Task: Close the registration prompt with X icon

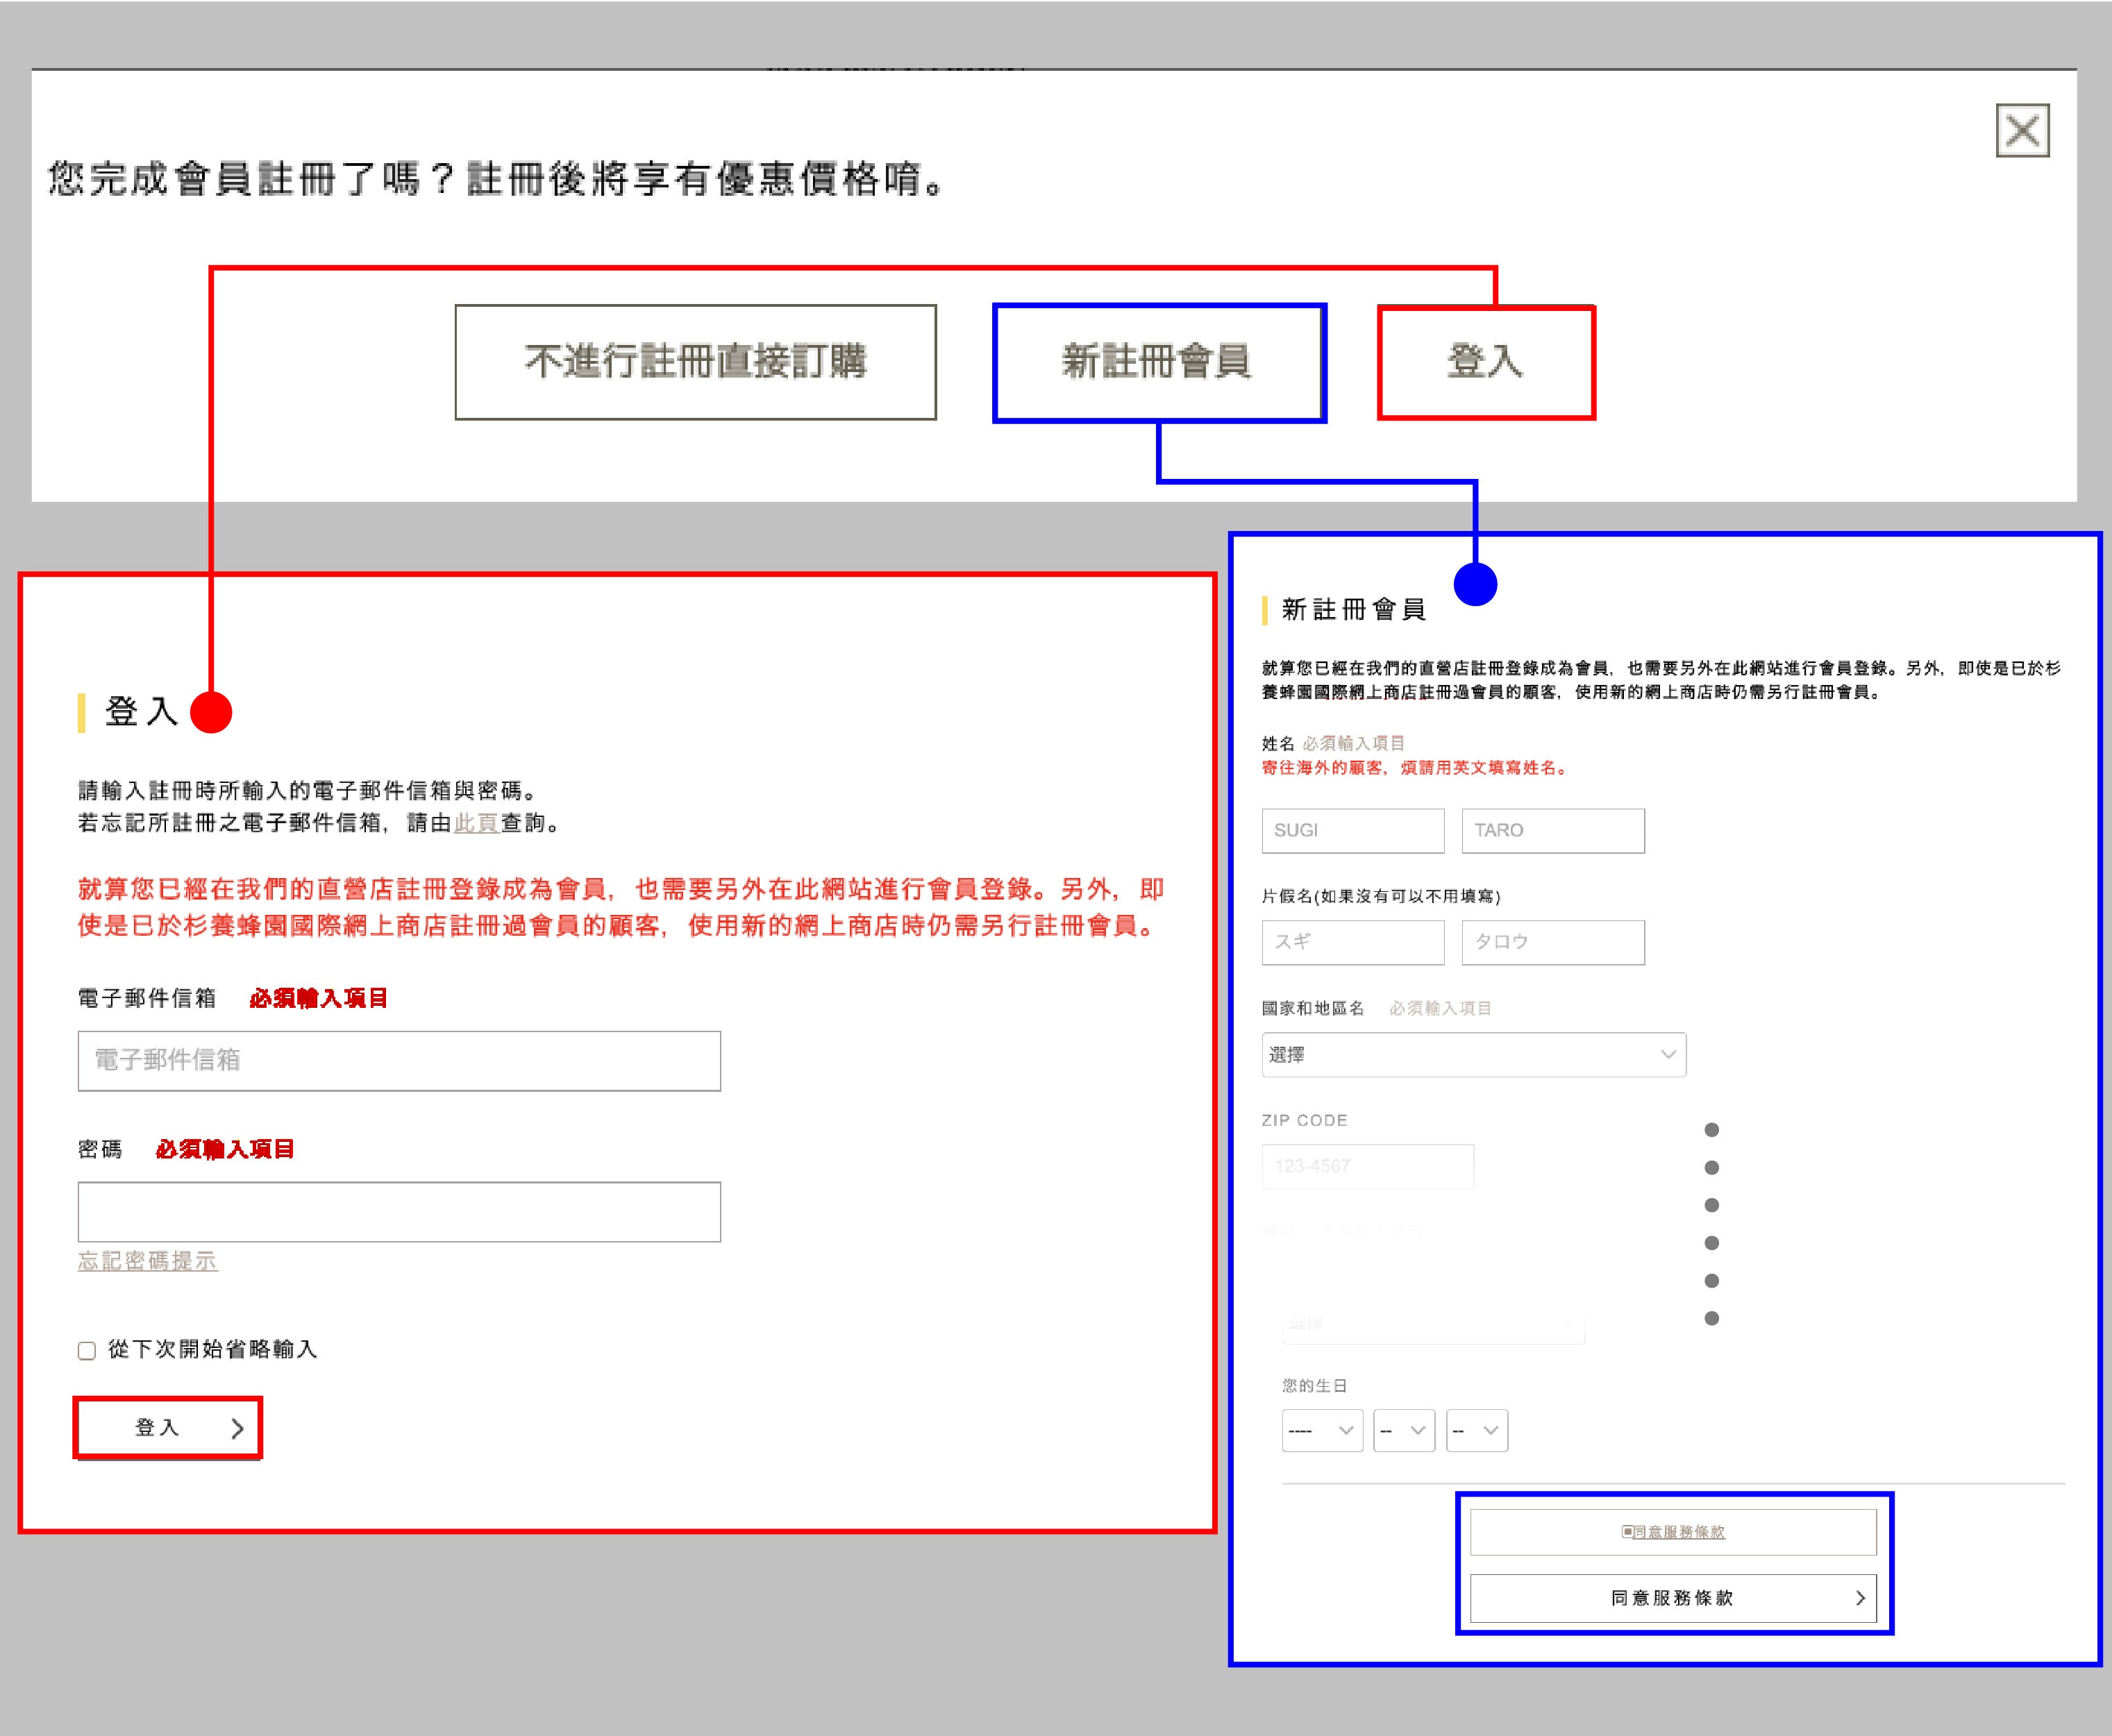Action: [2022, 130]
